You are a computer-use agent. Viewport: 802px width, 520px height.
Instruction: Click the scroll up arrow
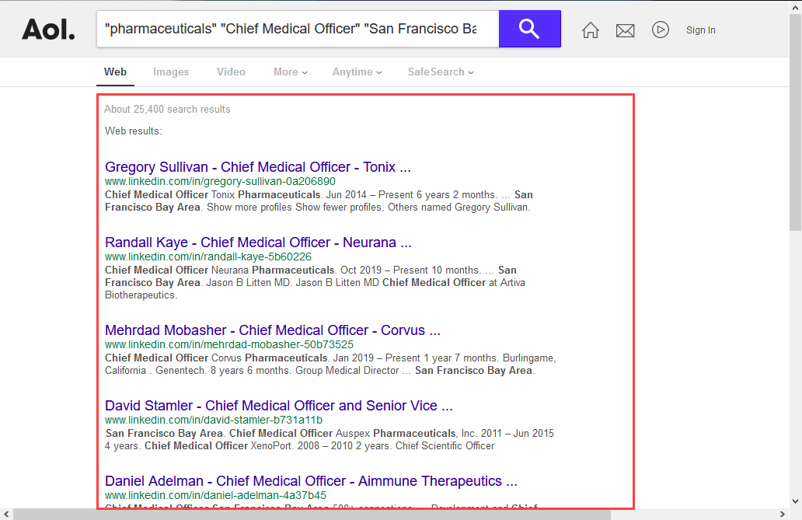point(795,7)
